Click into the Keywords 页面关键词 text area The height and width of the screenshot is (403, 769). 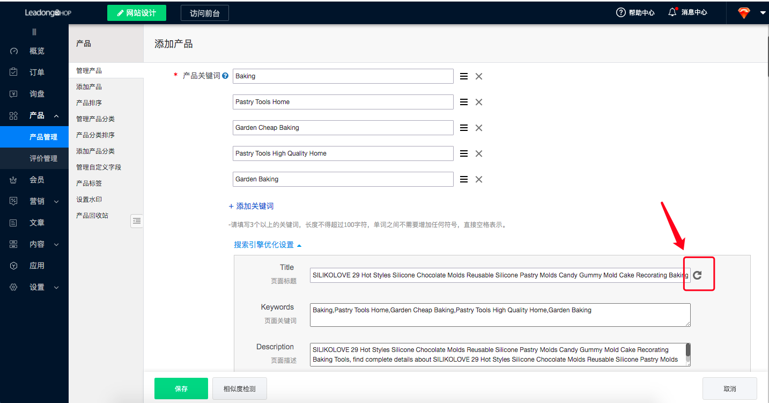500,315
